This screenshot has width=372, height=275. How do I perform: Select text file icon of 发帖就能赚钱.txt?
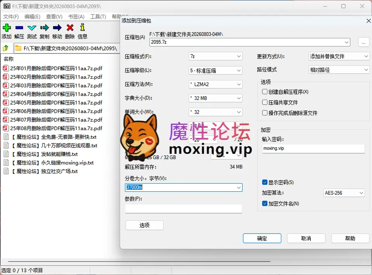(7, 154)
